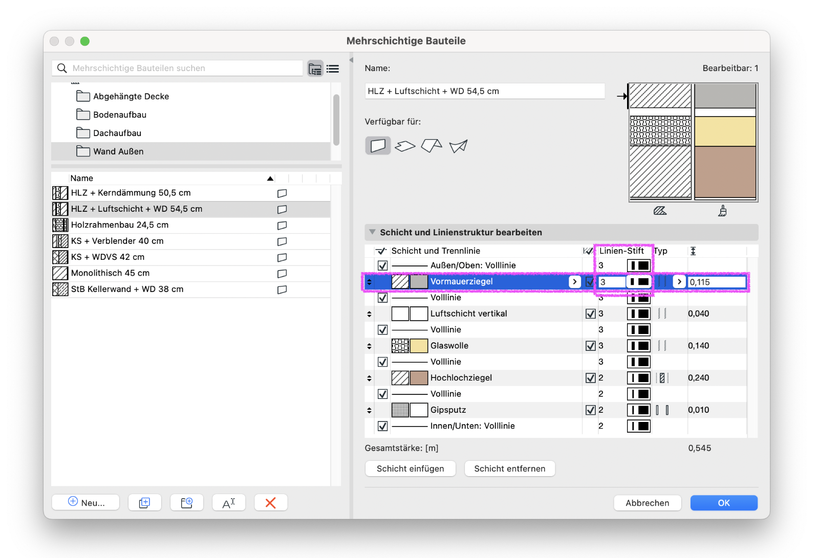Select wall availability icon
The width and height of the screenshot is (819, 558).
pos(378,146)
